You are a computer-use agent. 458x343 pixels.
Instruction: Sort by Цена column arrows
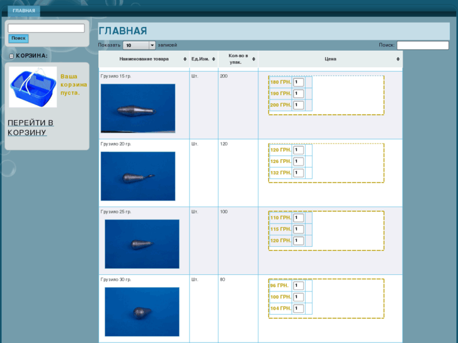click(x=398, y=59)
